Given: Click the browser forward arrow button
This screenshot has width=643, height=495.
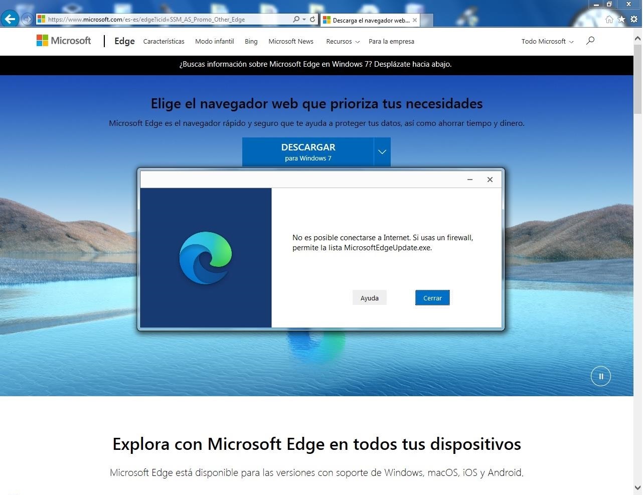Looking at the screenshot, I should 28,20.
